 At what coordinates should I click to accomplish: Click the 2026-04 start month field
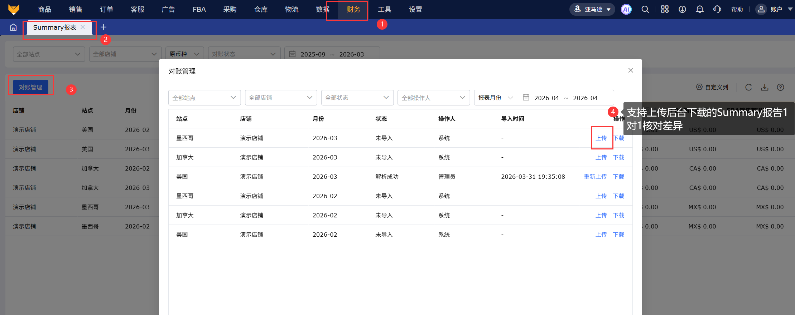point(546,98)
